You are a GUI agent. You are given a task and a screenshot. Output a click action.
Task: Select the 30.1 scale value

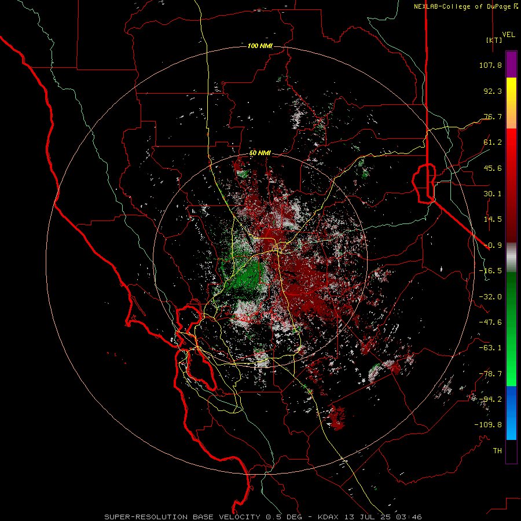pyautogui.click(x=493, y=194)
